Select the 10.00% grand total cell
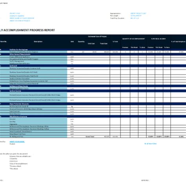The image size is (186, 186). [x=159, y=137]
